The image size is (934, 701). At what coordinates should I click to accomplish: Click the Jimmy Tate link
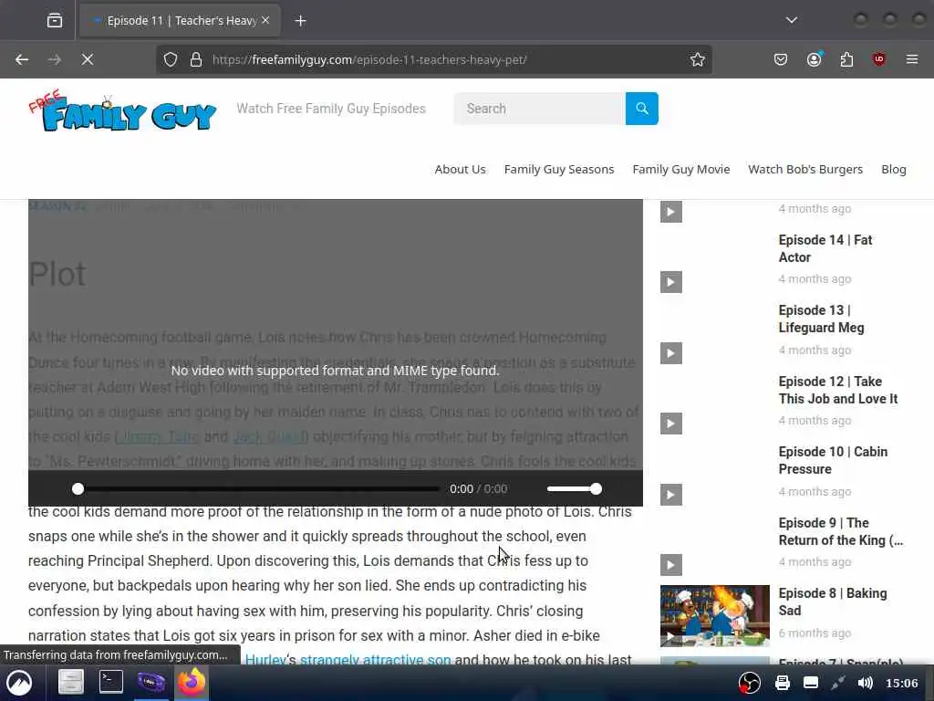(157, 436)
